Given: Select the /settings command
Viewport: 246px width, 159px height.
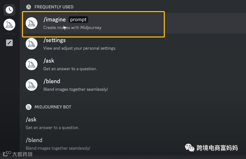Looking at the screenshot, I should click(54, 40).
